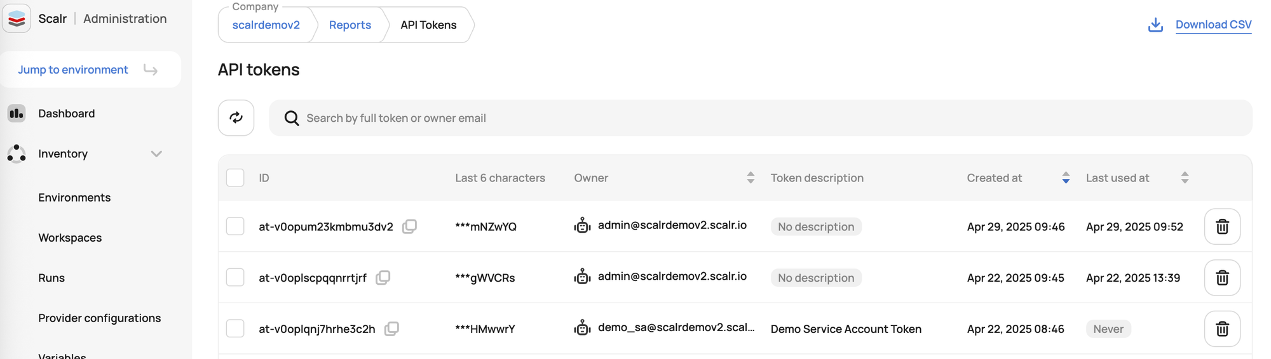This screenshot has height=359, width=1271.
Task: Click robot icon beside gWVCRs token owner
Action: (582, 277)
